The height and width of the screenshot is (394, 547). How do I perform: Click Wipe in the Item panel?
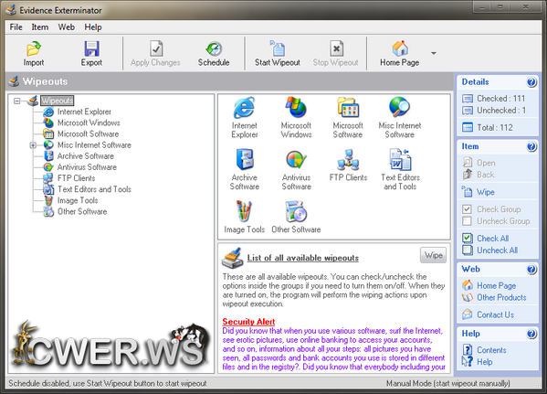[479, 192]
